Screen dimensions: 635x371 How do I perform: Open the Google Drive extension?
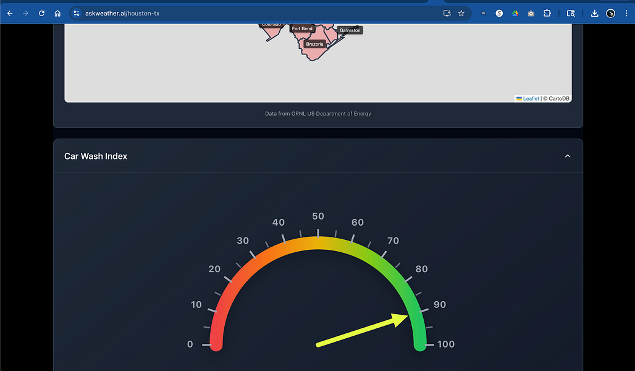coord(515,14)
